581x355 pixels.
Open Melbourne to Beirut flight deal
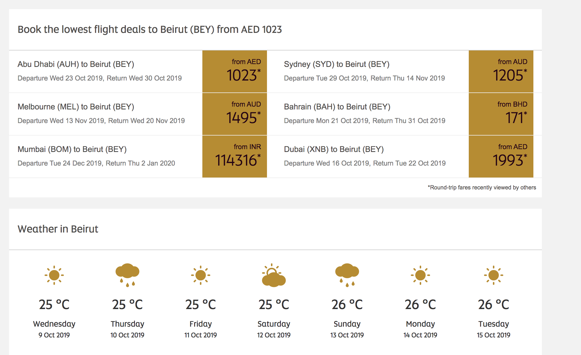76,107
